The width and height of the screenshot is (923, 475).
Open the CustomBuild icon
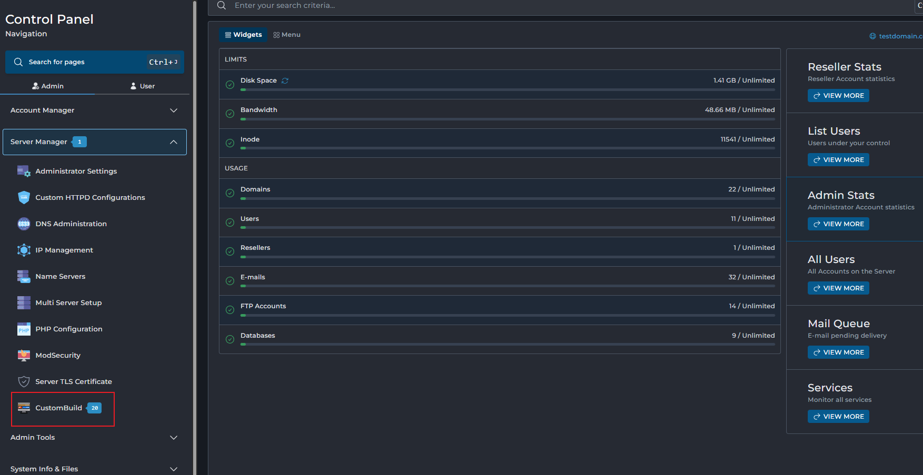[24, 408]
